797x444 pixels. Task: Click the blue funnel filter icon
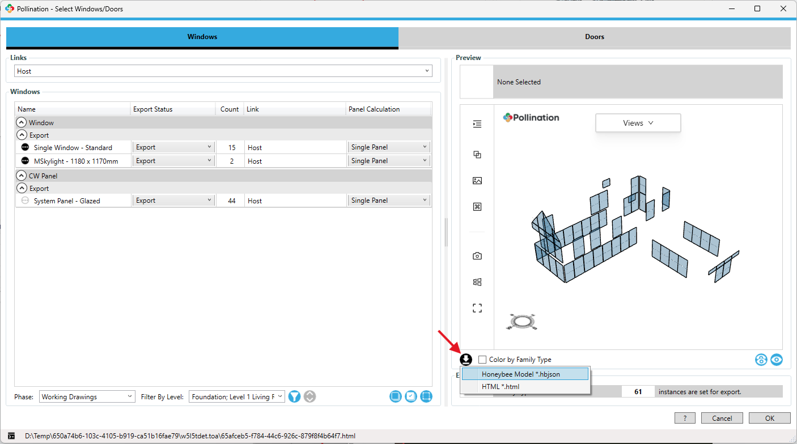[294, 396]
